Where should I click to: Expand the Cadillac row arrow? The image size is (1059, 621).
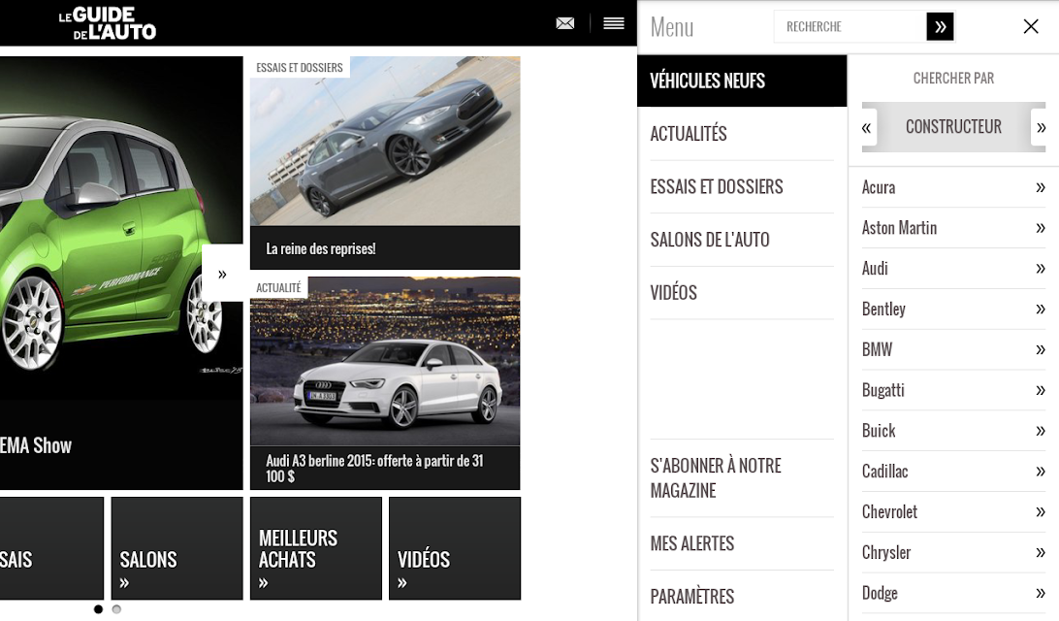click(x=1040, y=471)
